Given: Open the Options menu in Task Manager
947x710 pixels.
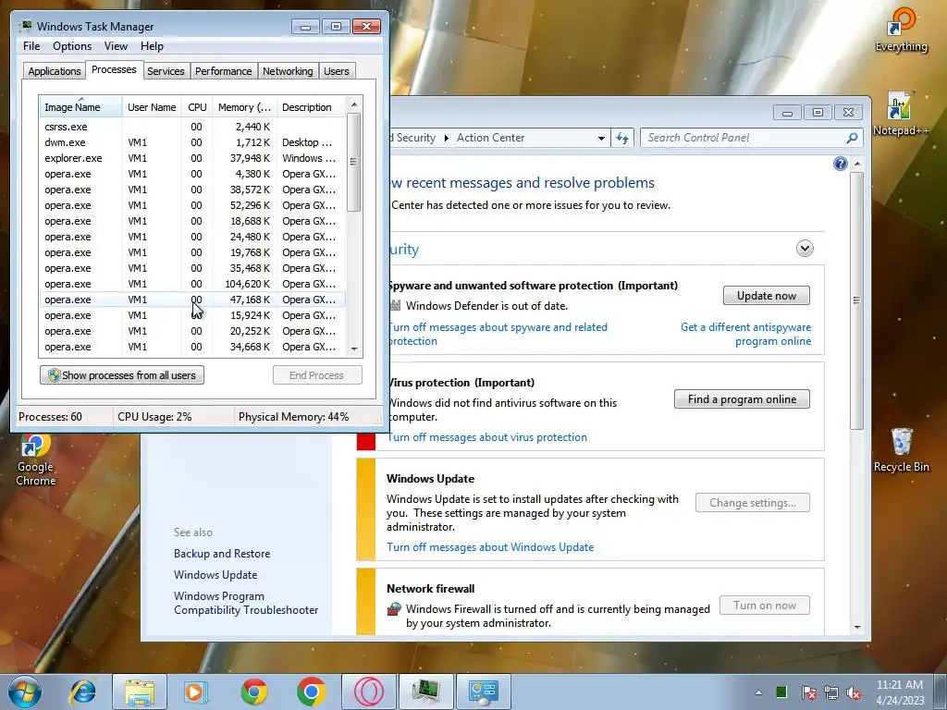Looking at the screenshot, I should click(x=72, y=46).
